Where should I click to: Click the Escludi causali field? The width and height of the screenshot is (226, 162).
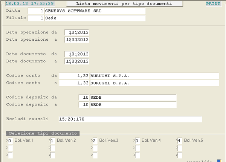pos(130,119)
